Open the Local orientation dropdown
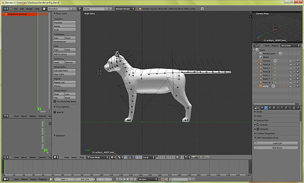 coord(148,157)
